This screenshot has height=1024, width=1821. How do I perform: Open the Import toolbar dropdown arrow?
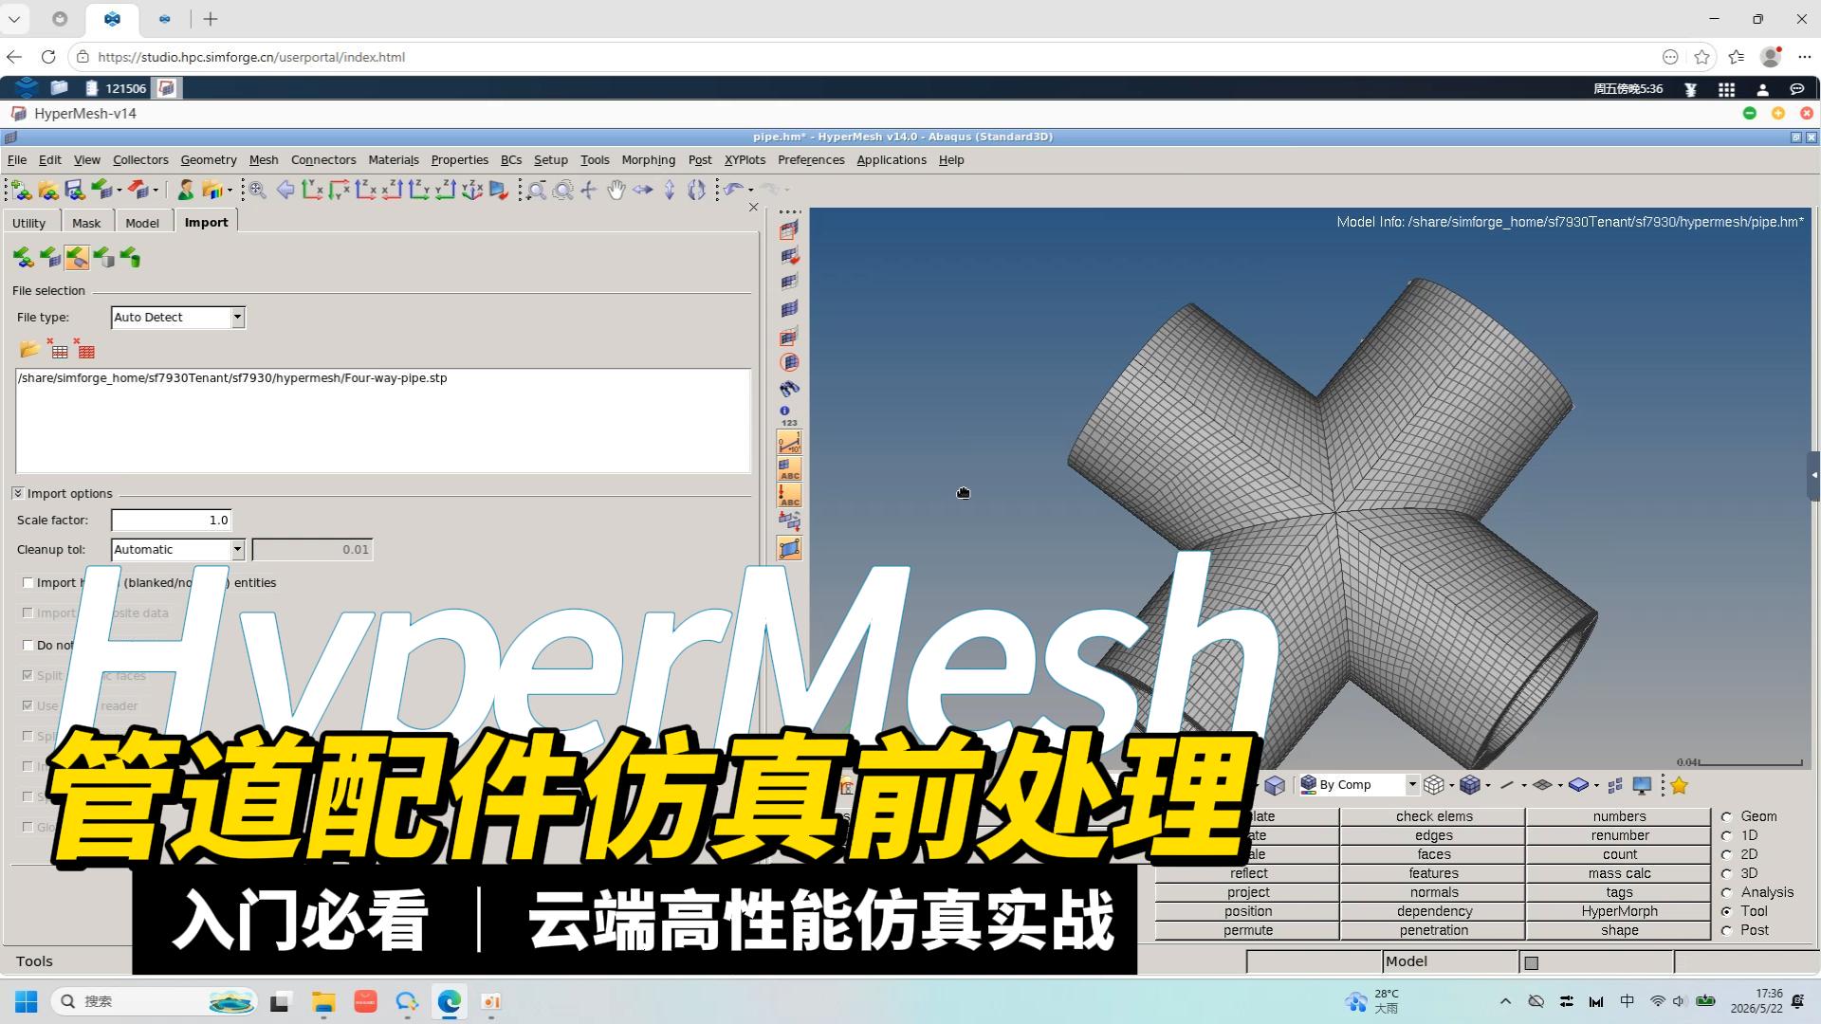120,191
